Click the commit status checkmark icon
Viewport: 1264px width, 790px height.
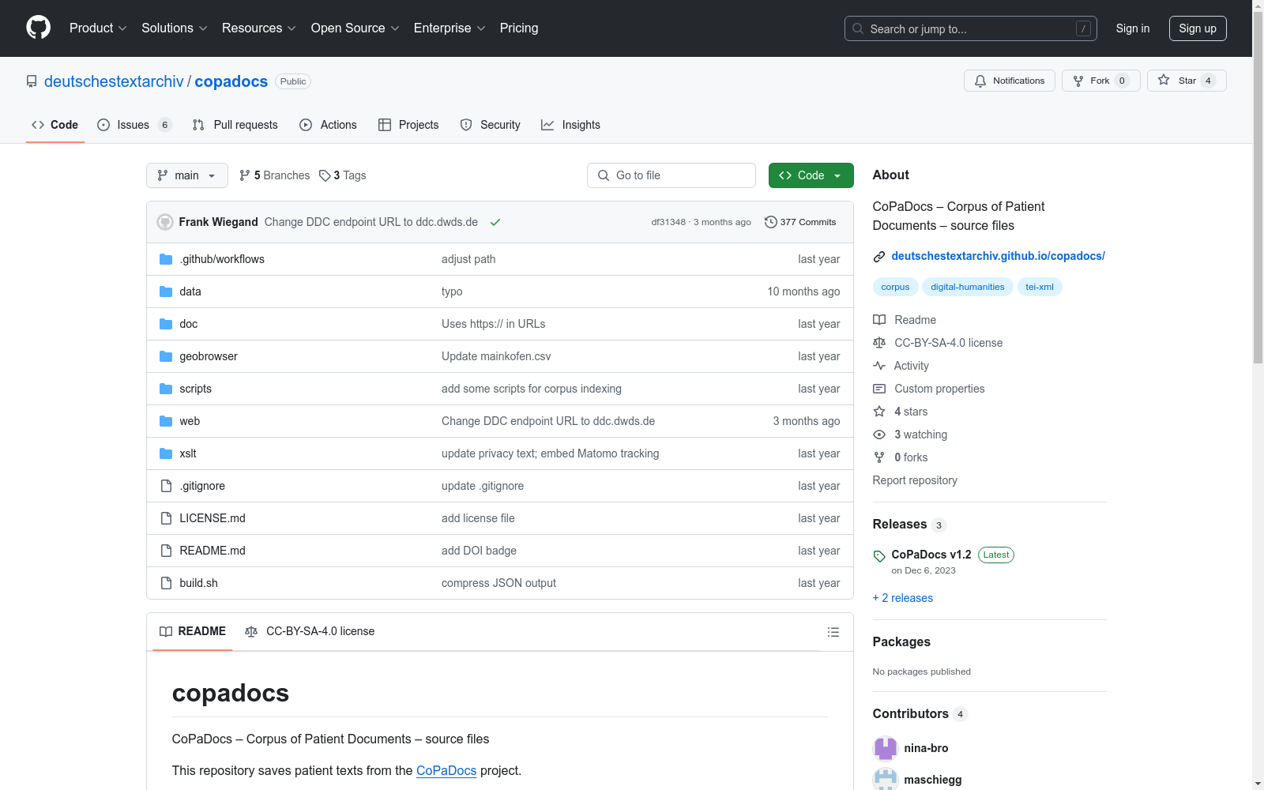(x=495, y=222)
